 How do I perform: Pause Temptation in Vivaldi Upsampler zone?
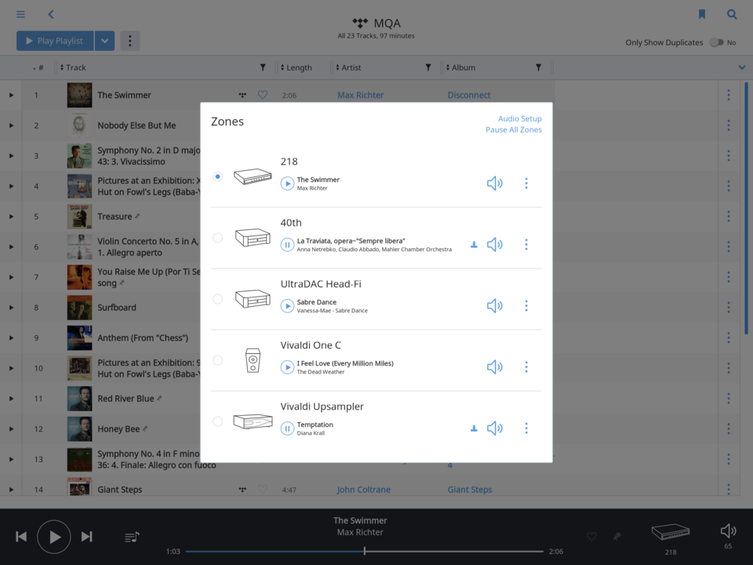287,428
